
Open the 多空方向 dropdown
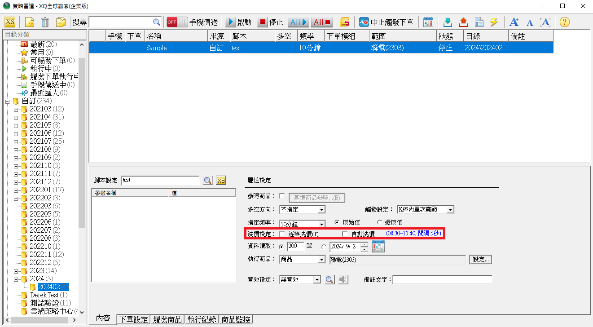coord(321,209)
